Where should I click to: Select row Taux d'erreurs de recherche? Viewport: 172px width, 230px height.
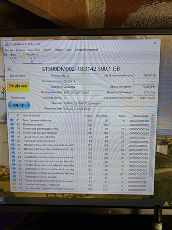(80, 137)
